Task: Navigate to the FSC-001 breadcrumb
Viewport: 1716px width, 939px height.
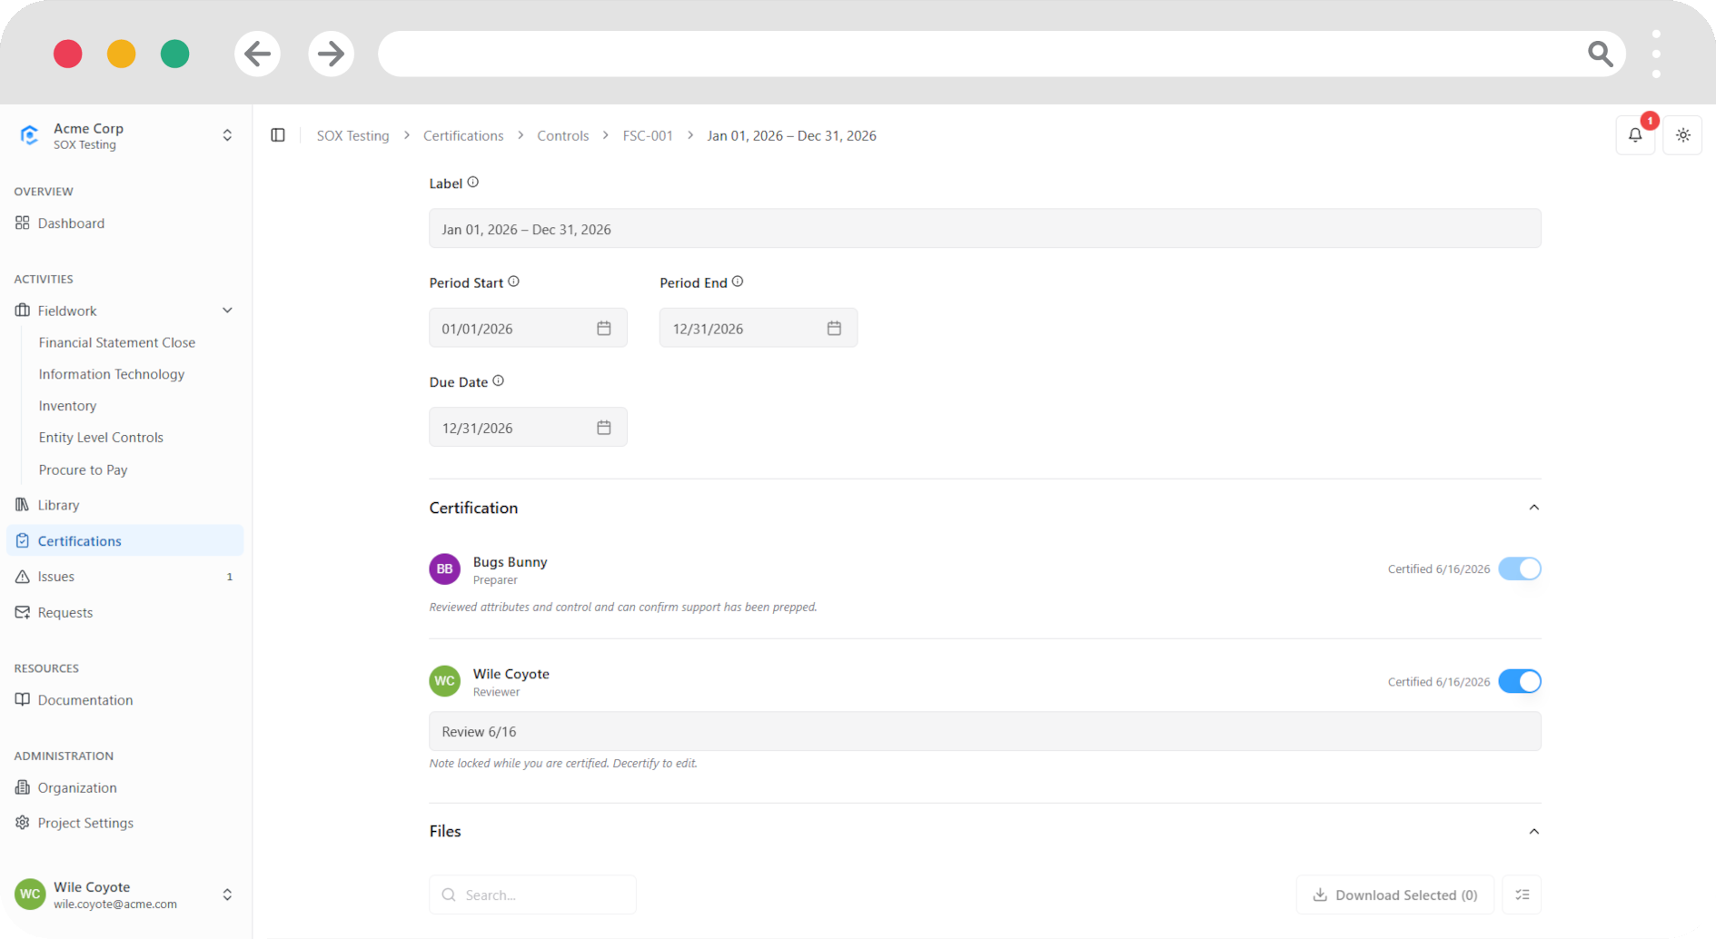Action: click(648, 135)
